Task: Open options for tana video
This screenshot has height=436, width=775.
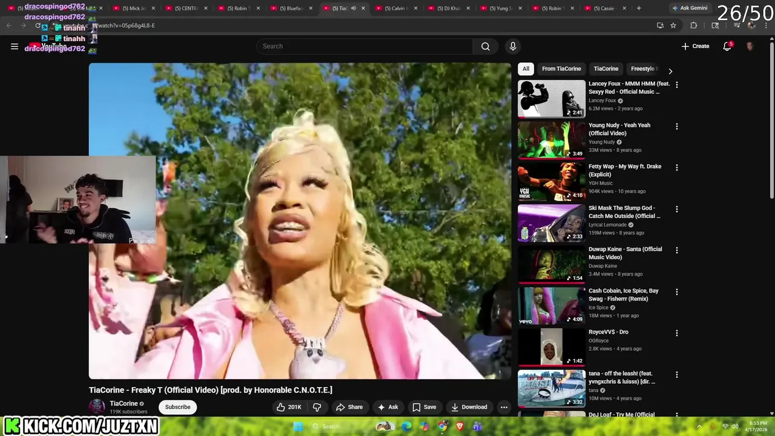Action: tap(677, 374)
